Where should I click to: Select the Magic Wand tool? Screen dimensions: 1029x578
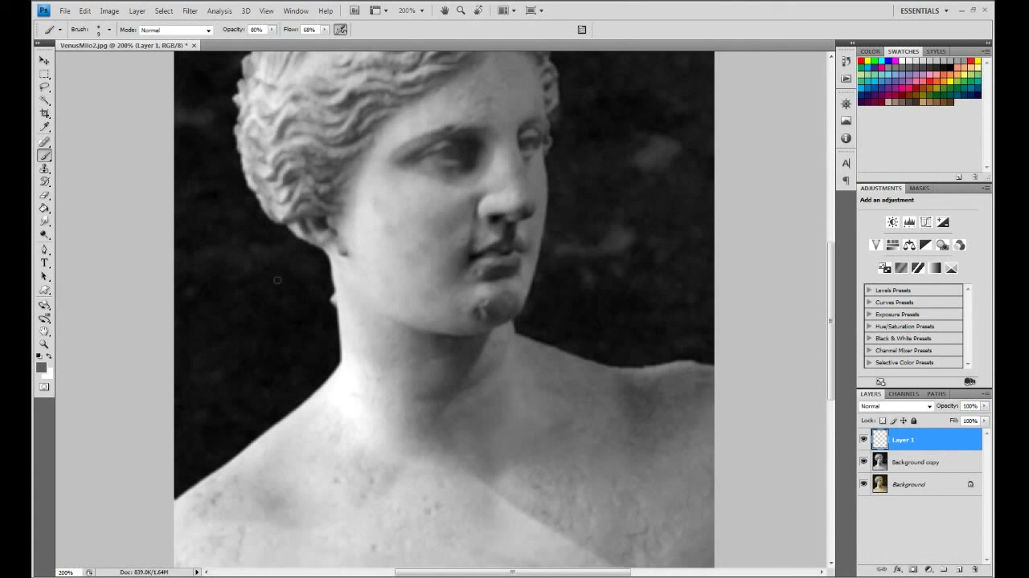[44, 100]
